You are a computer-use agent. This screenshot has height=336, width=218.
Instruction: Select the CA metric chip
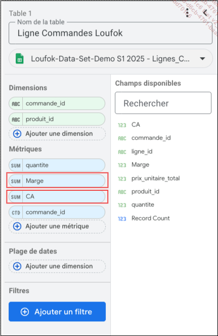click(57, 196)
